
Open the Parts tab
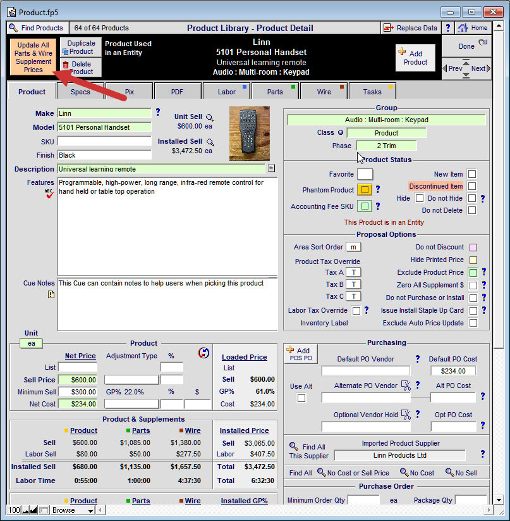click(x=275, y=92)
